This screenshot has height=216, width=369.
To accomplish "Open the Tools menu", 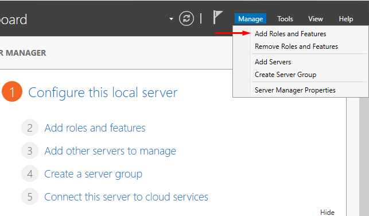I will click(x=285, y=18).
